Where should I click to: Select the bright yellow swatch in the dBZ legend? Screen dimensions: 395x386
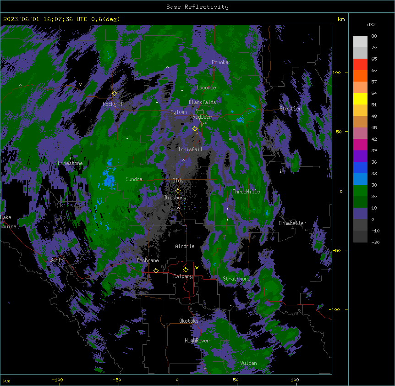point(360,99)
